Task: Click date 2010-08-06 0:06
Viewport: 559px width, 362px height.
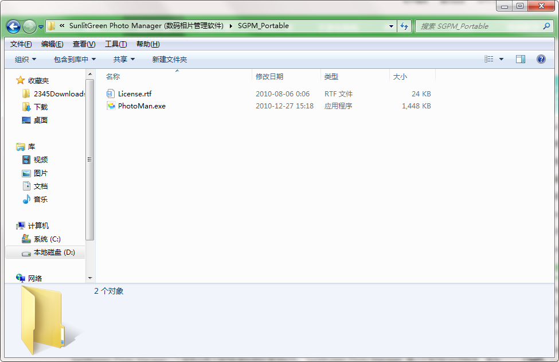Action: pos(282,94)
